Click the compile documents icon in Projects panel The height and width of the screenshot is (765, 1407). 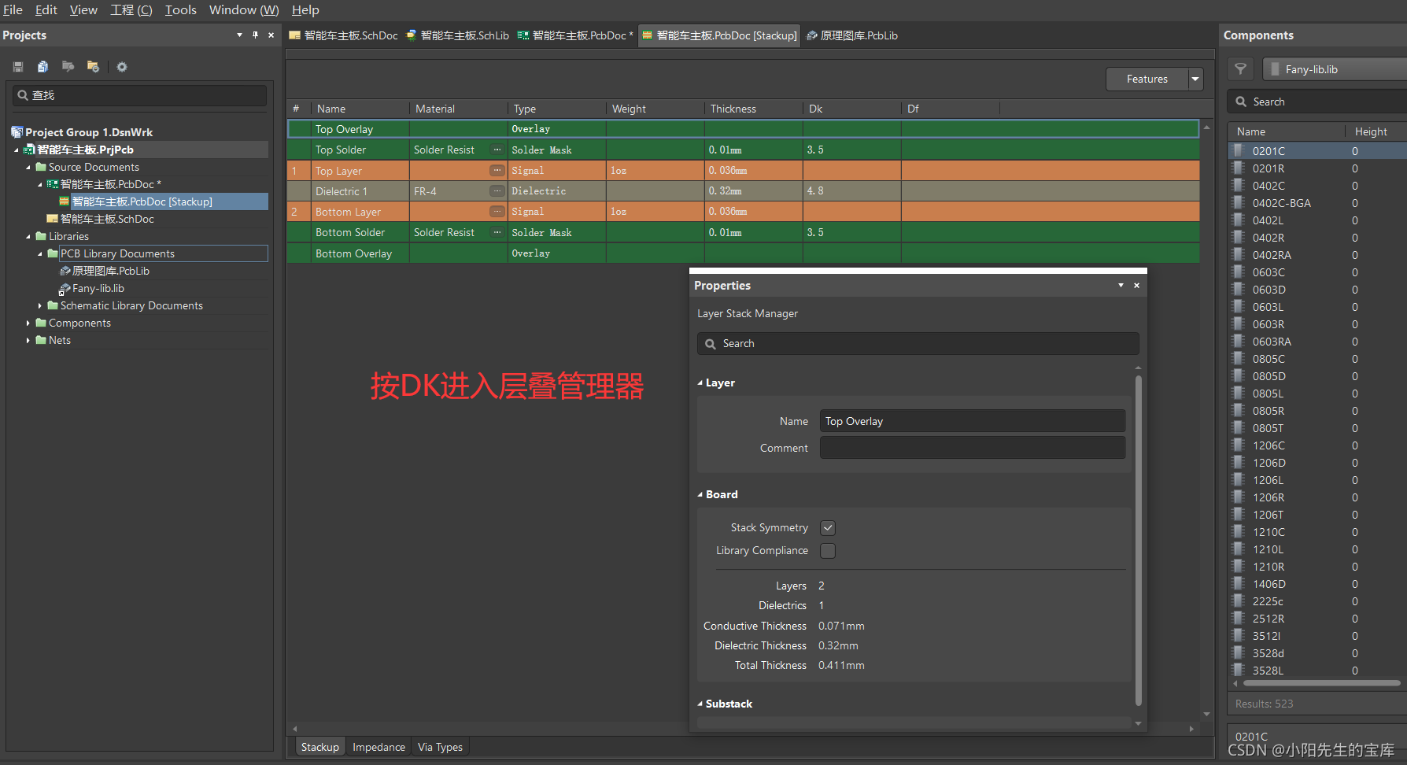[x=42, y=67]
